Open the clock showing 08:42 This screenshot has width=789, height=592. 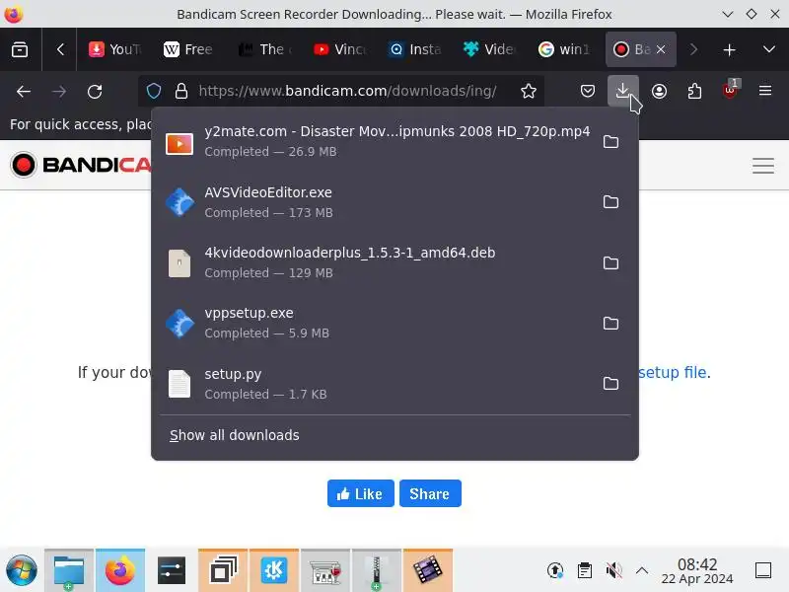pyautogui.click(x=697, y=571)
